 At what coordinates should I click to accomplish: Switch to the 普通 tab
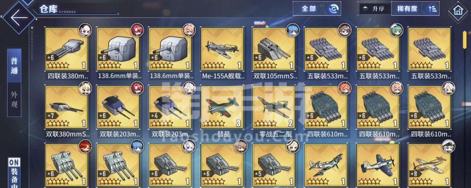[14, 66]
